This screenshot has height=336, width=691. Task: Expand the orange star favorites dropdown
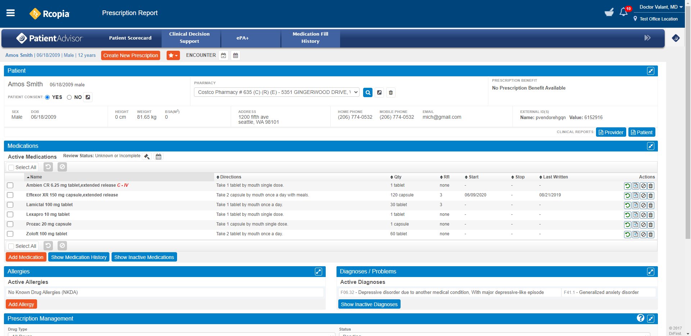173,55
